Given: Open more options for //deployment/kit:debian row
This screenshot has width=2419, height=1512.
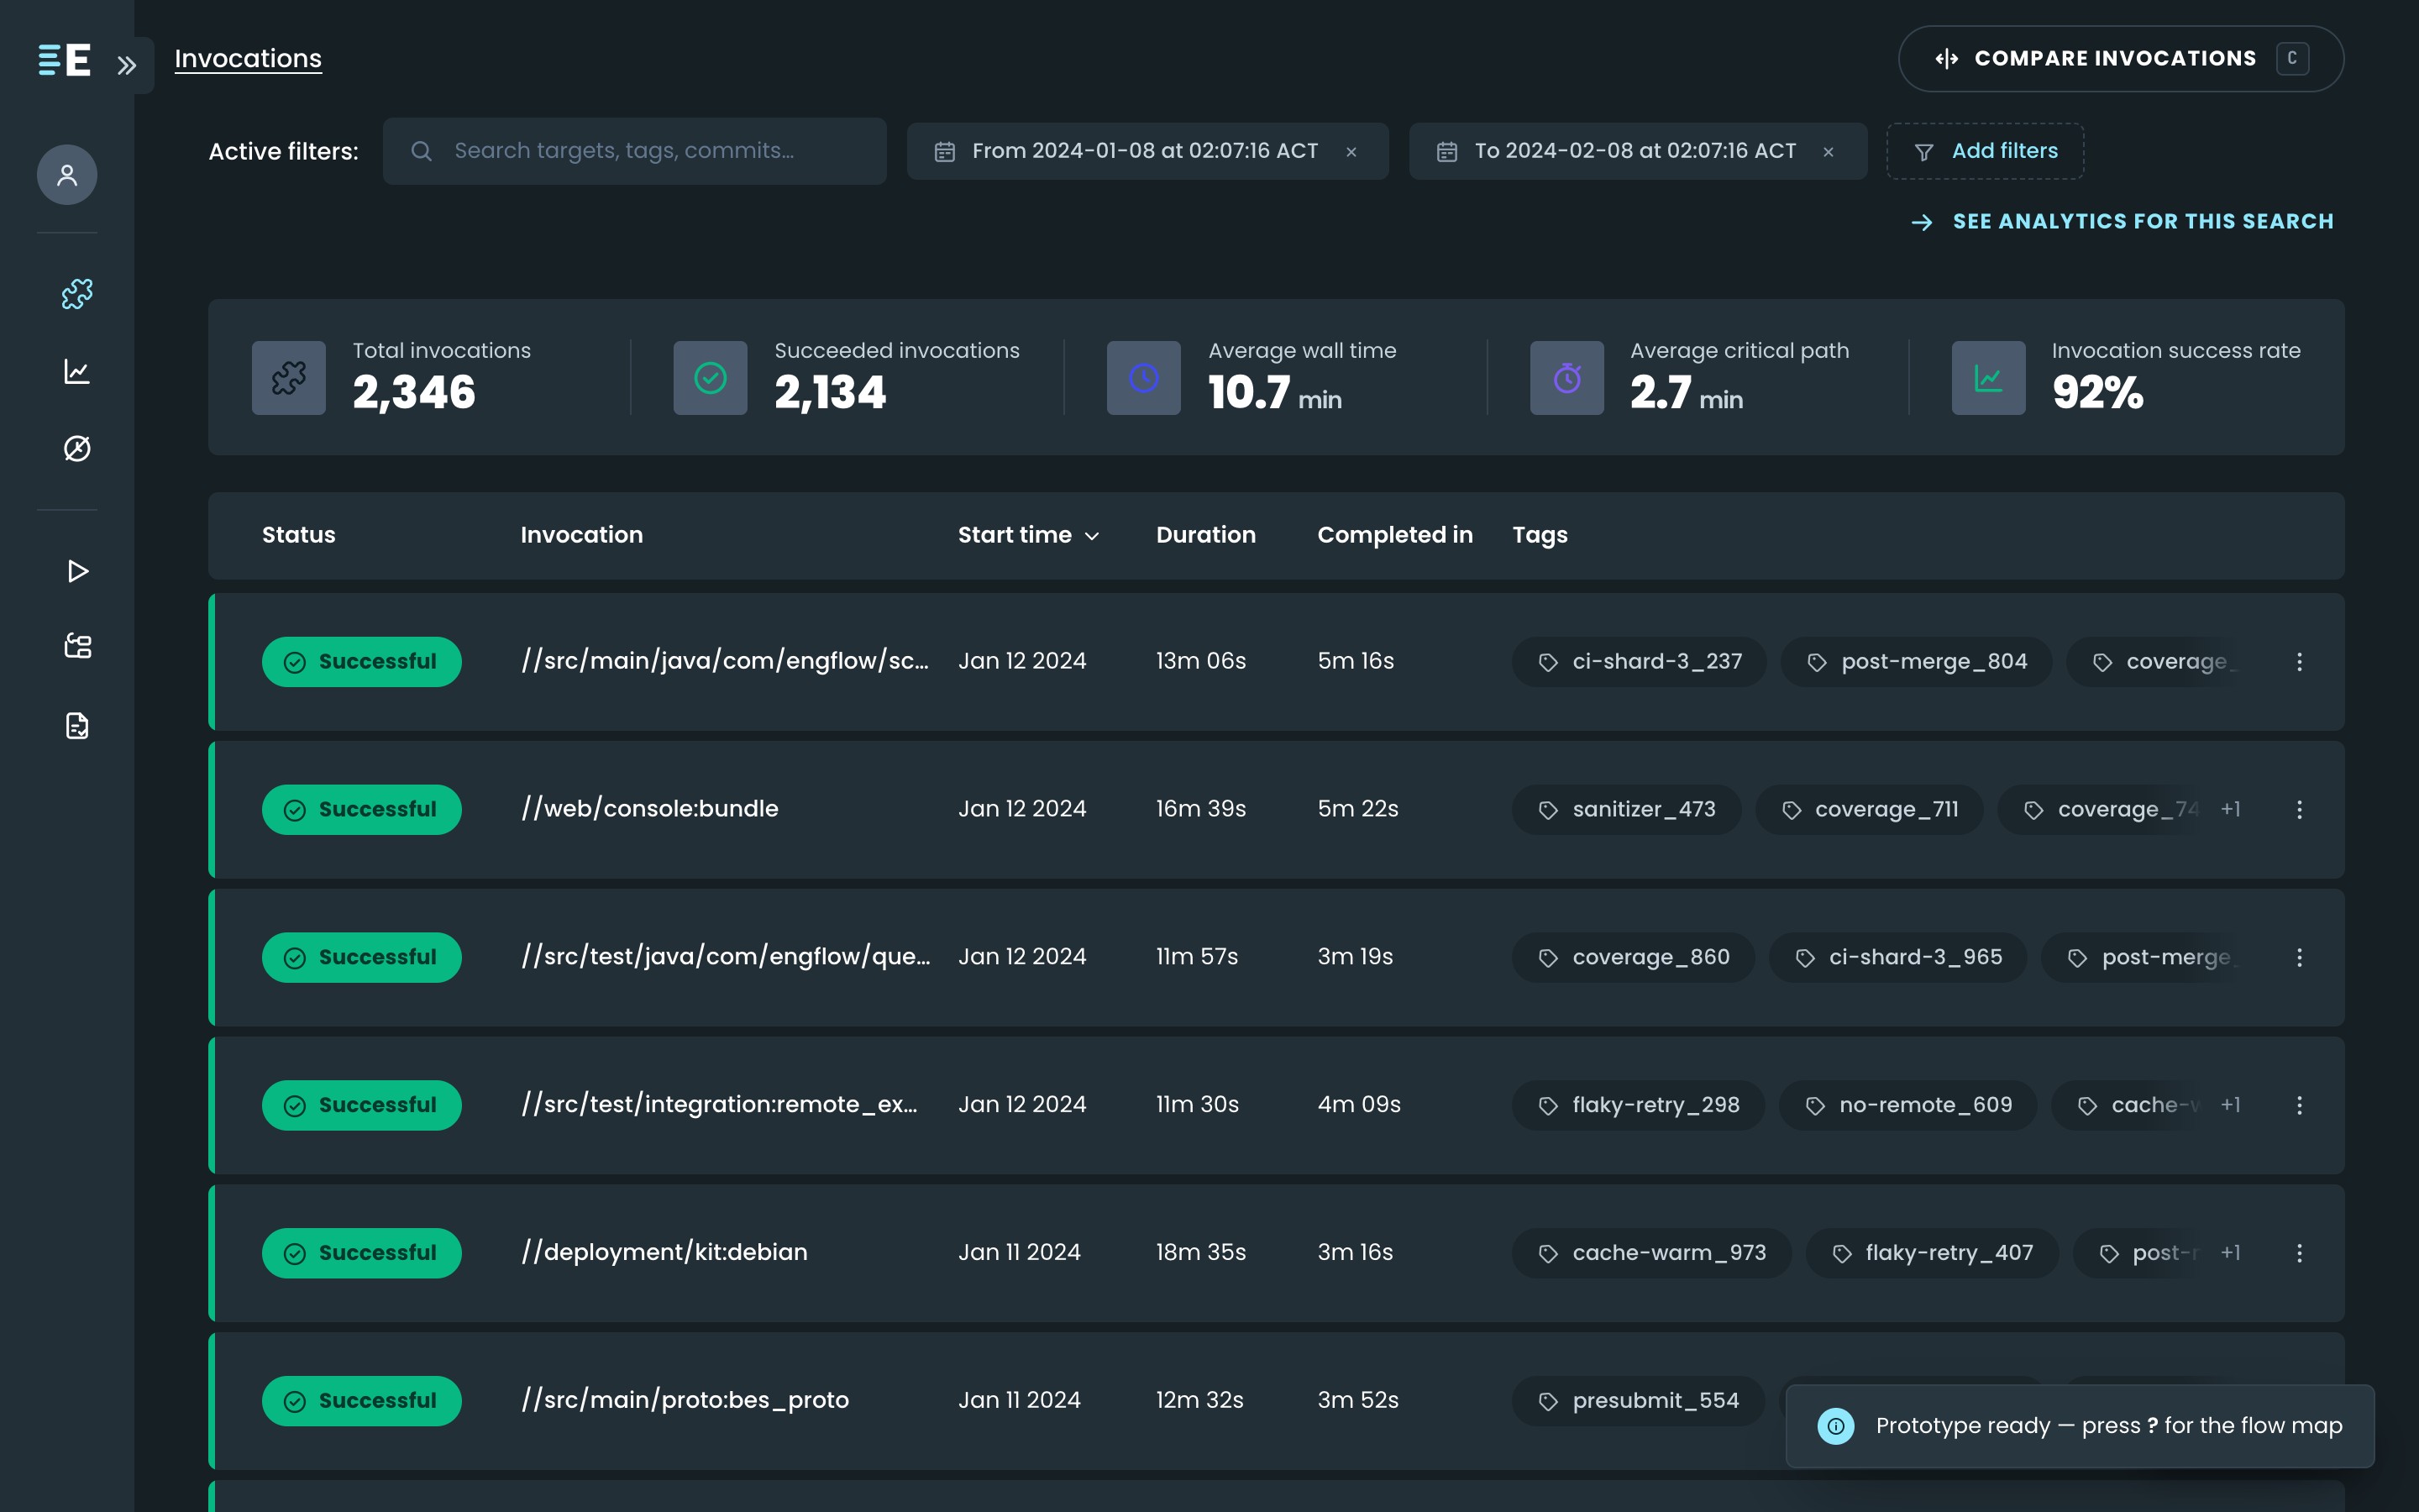Looking at the screenshot, I should (2299, 1253).
